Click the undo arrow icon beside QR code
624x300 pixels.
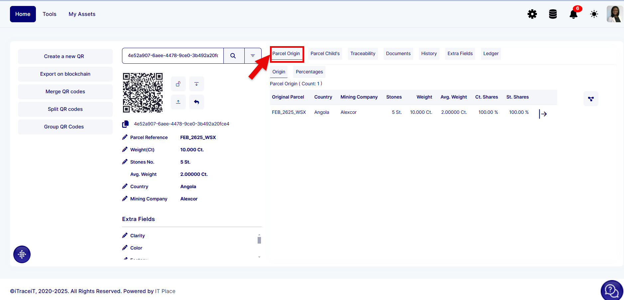tap(196, 102)
